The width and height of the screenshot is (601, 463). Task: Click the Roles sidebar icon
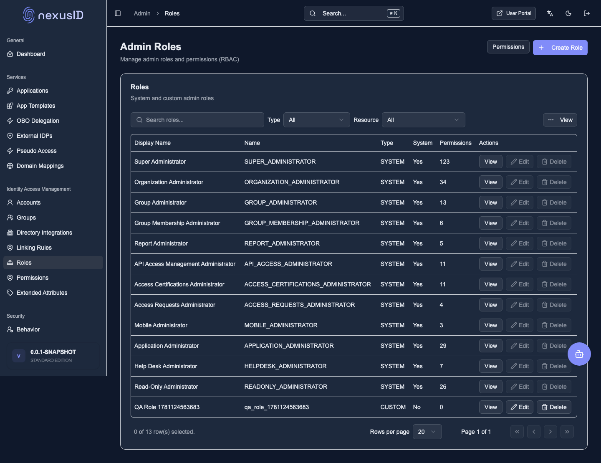[x=10, y=263]
